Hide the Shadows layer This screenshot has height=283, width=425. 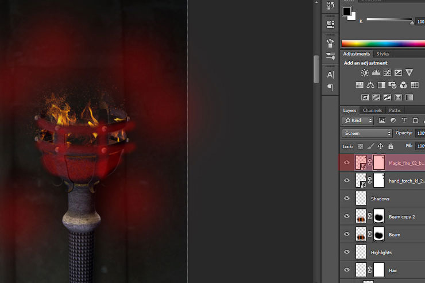pyautogui.click(x=346, y=199)
